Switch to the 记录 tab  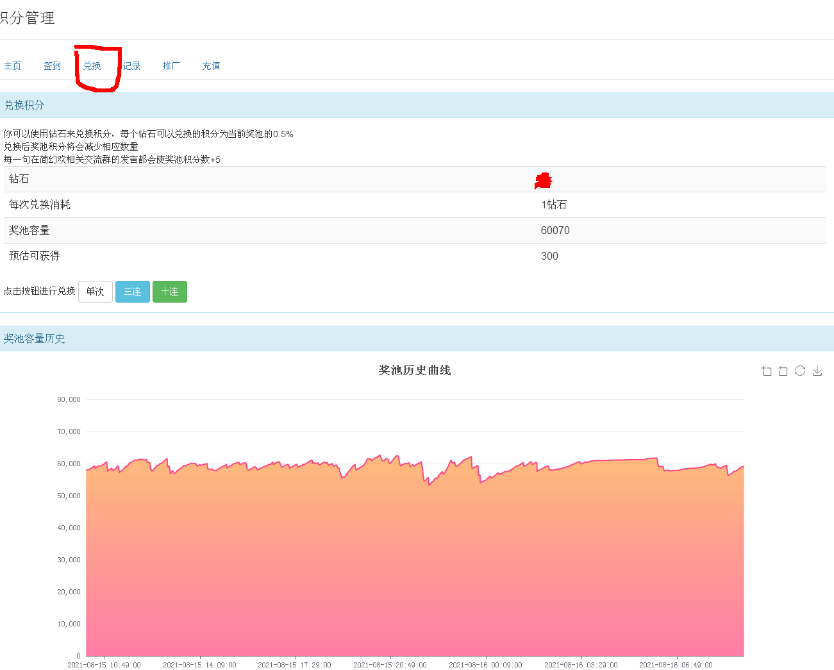pos(131,65)
